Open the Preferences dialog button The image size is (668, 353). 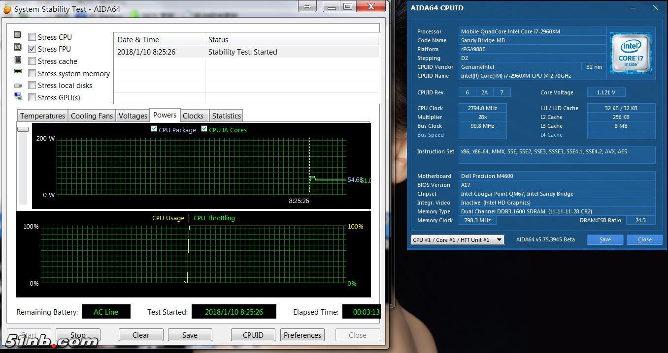pyautogui.click(x=302, y=335)
